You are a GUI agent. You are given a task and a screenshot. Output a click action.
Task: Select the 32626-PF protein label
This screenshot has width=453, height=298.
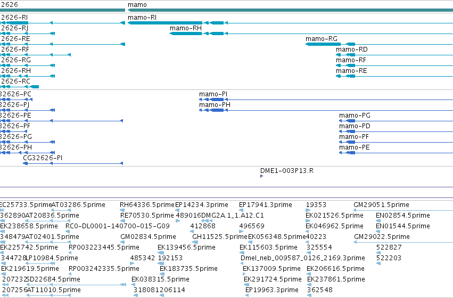(15, 126)
